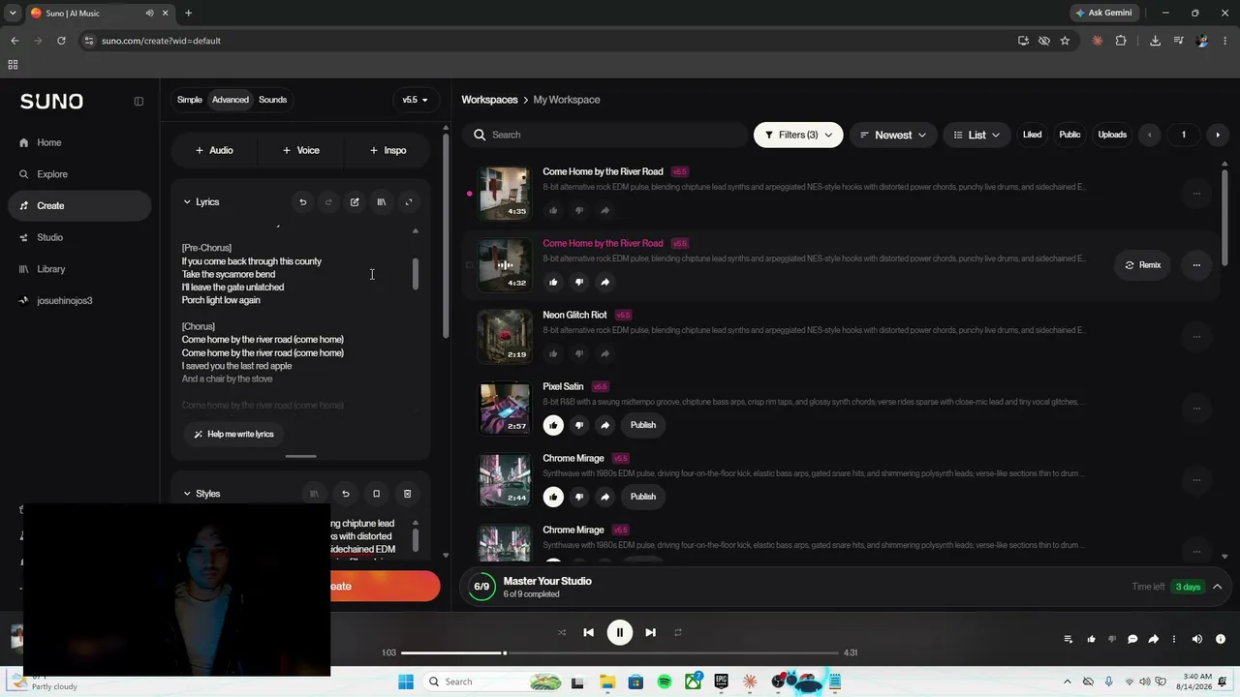Dislike the playing 4:32 River Road song
Screen dimensions: 1240x697
point(579,282)
